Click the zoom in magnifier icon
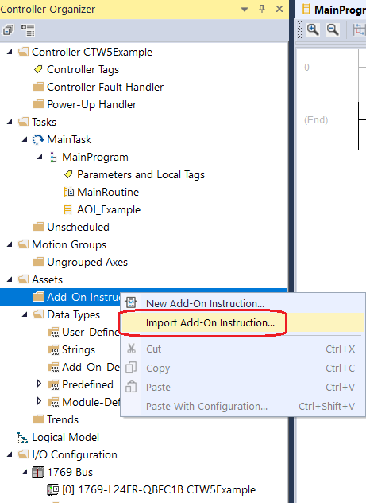366x503 pixels. coord(313,29)
